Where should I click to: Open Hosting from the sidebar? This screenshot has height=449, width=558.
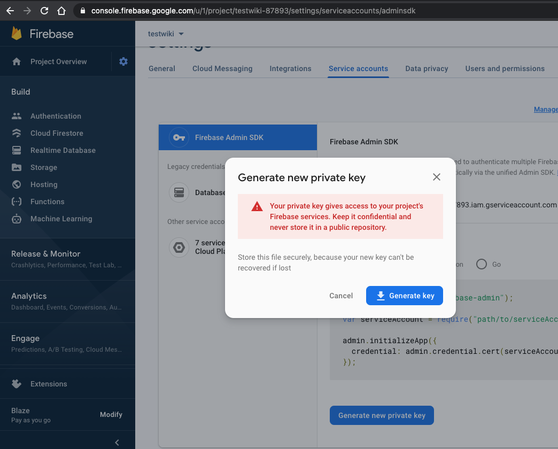(x=44, y=184)
